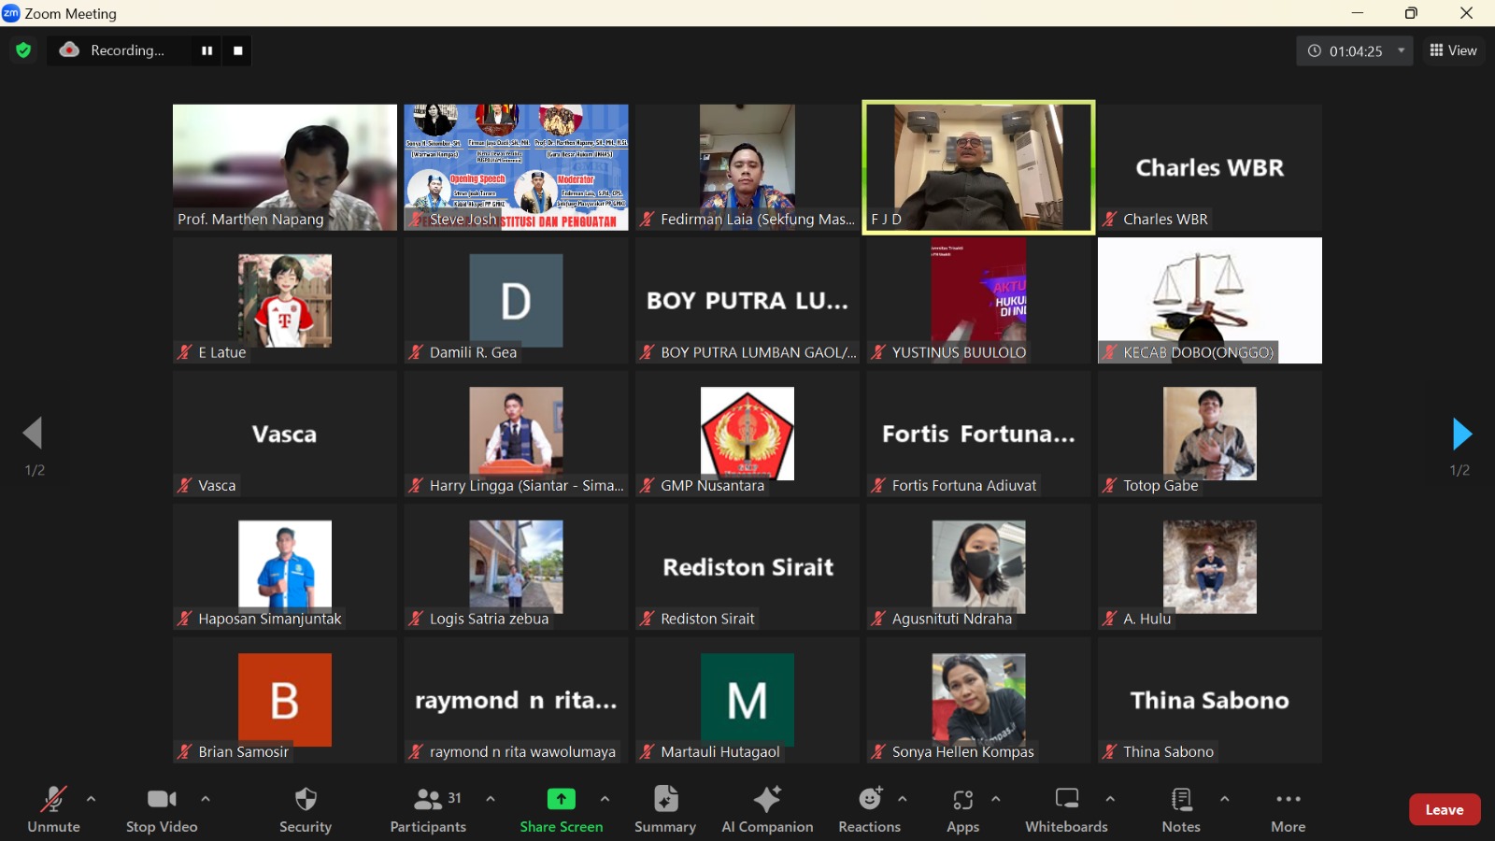Image resolution: width=1495 pixels, height=841 pixels.
Task: Unmute the microphone
Action: [53, 809]
